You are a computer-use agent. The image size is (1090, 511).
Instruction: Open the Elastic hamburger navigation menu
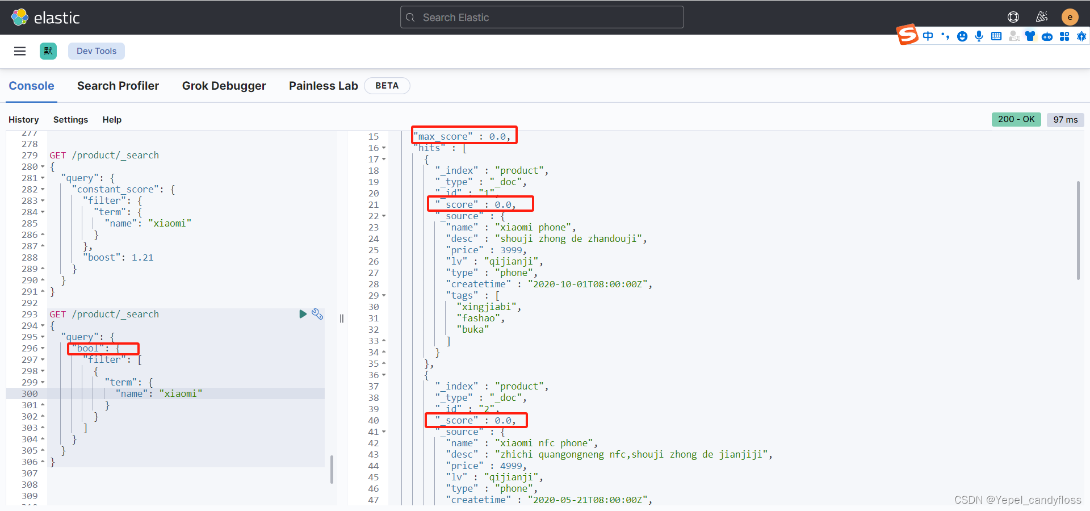[19, 51]
